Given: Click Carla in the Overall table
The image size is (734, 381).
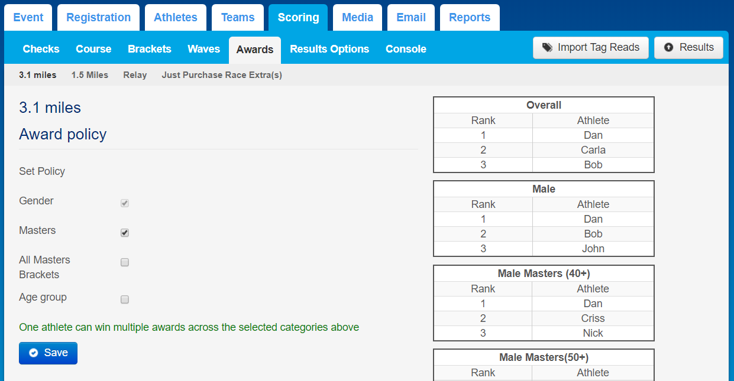Looking at the screenshot, I should point(593,150).
